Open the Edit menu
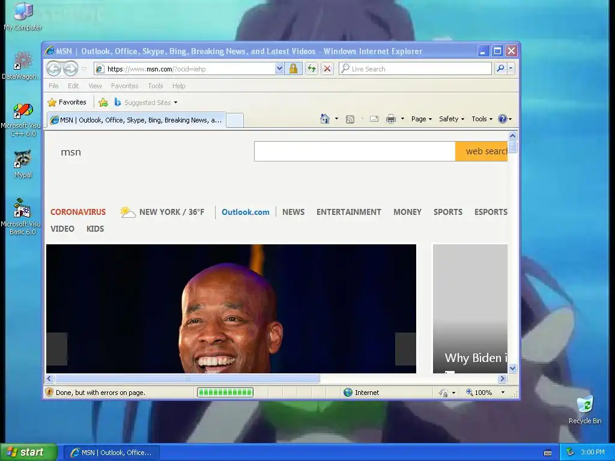The image size is (615, 461). (73, 86)
